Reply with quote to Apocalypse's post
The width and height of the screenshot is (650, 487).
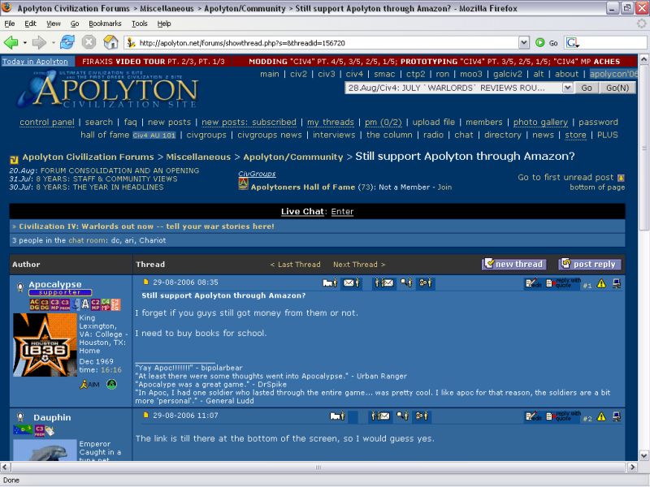[562, 283]
